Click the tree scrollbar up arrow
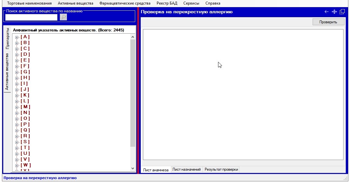350x183 pixels. coord(133,37)
